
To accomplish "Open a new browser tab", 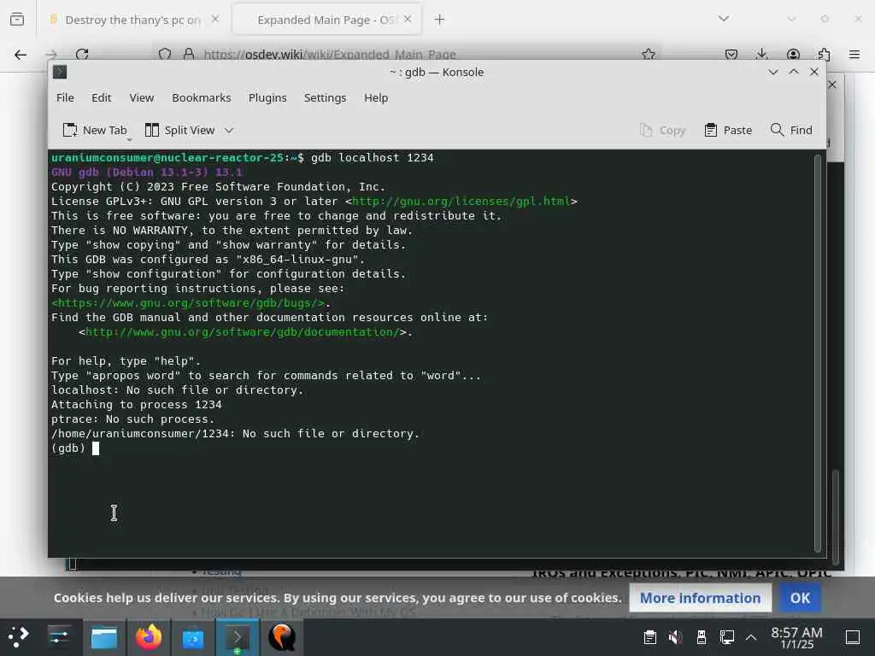I will [x=439, y=20].
